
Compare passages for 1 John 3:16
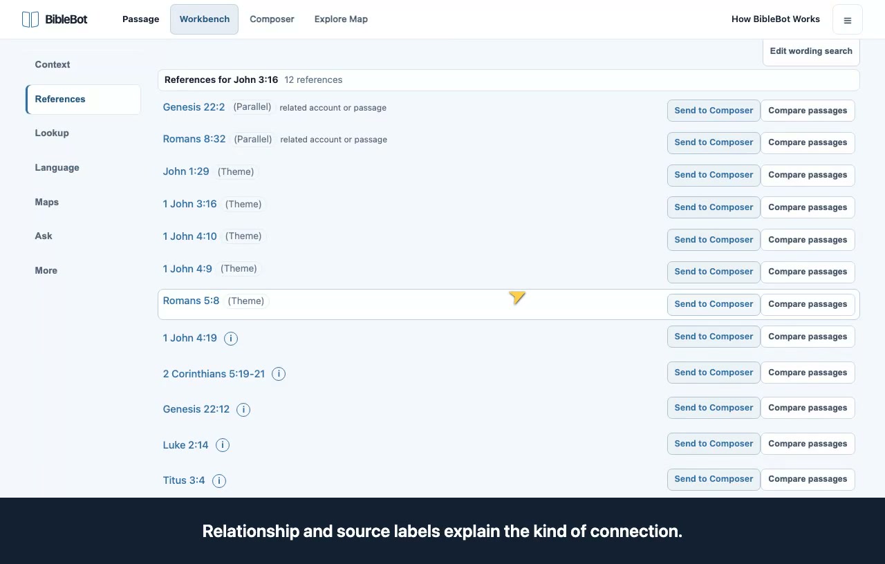click(808, 207)
